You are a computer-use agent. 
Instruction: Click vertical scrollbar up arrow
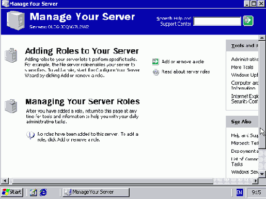click(x=262, y=38)
